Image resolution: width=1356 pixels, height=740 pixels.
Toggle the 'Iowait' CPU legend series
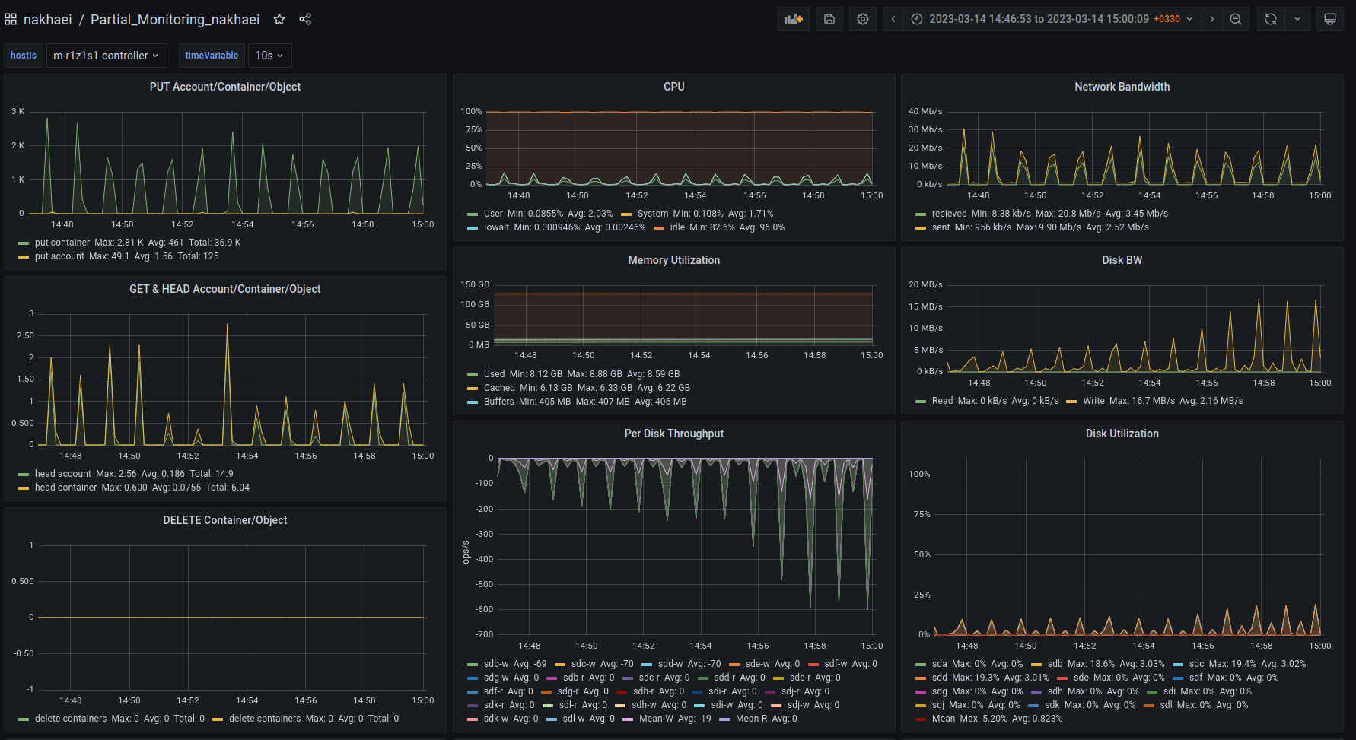[496, 227]
